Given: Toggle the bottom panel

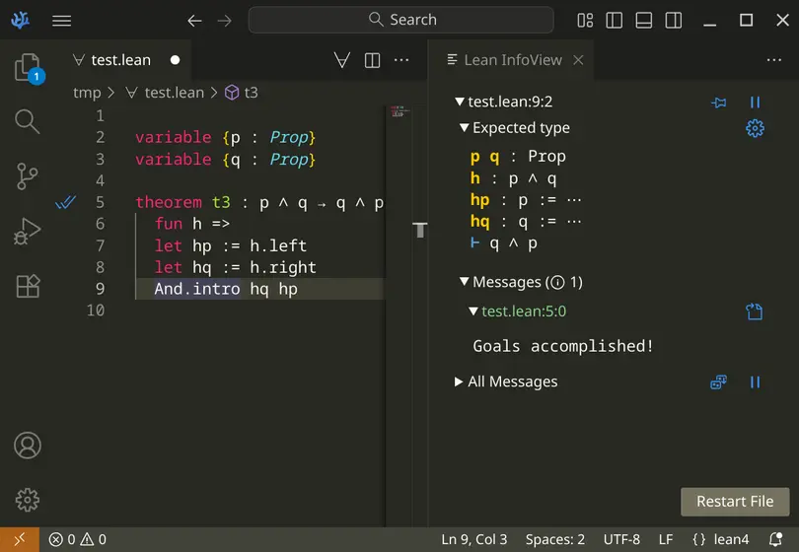Looking at the screenshot, I should tap(643, 21).
